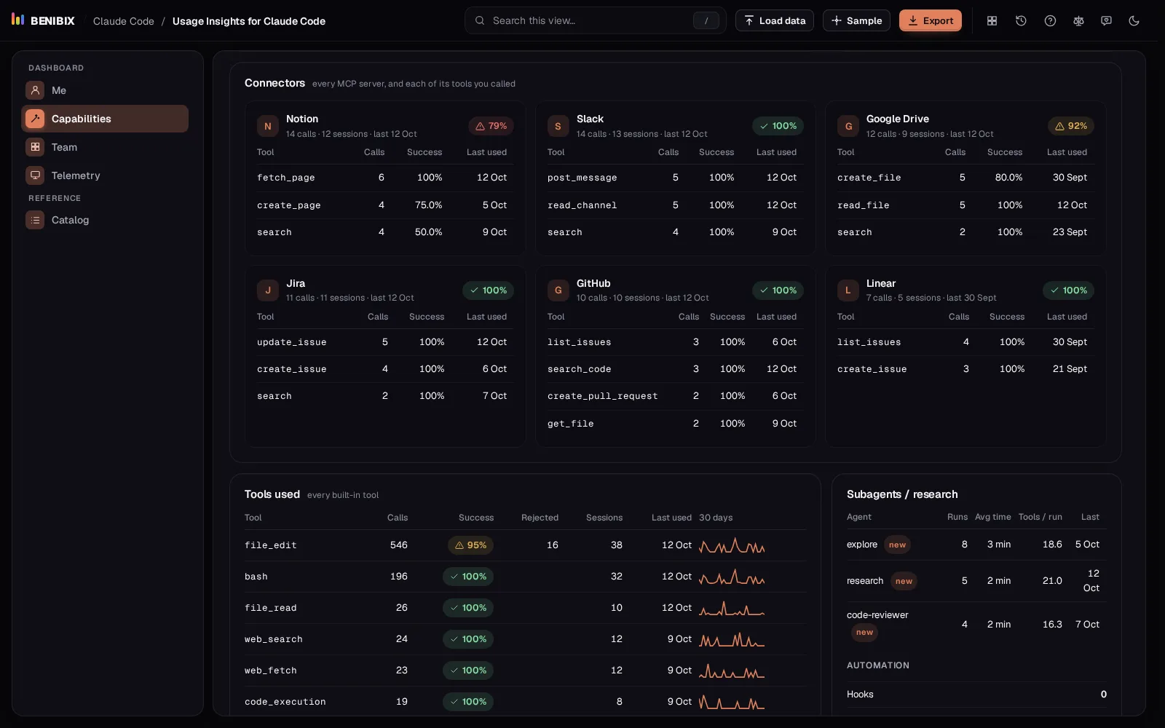1165x728 pixels.
Task: Click the Telemetry monitor icon
Action: click(x=35, y=175)
